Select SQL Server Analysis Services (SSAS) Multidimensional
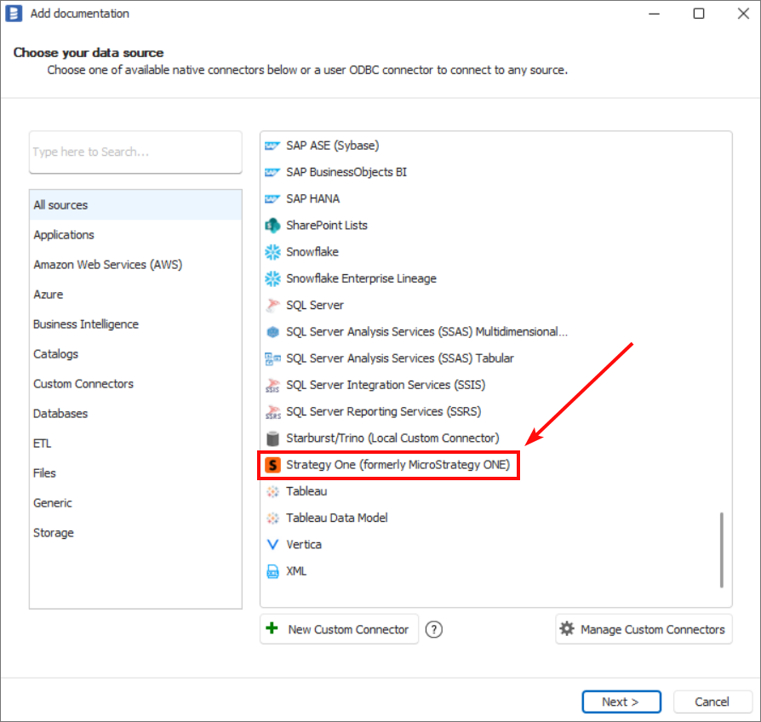The height and width of the screenshot is (722, 761). (x=489, y=332)
